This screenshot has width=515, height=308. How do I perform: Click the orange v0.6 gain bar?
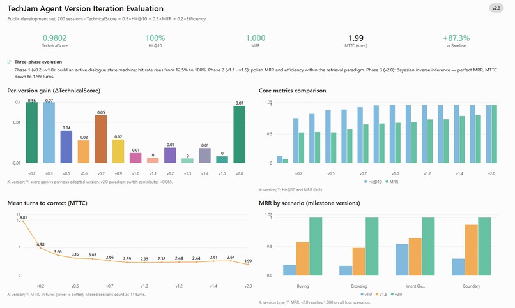(84, 152)
